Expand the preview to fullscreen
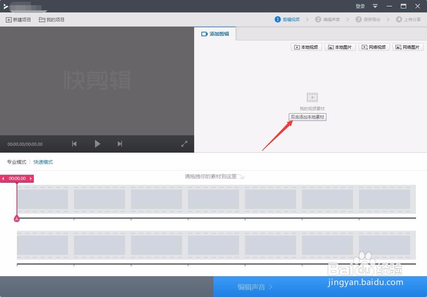The height and width of the screenshot is (297, 427). click(x=184, y=144)
